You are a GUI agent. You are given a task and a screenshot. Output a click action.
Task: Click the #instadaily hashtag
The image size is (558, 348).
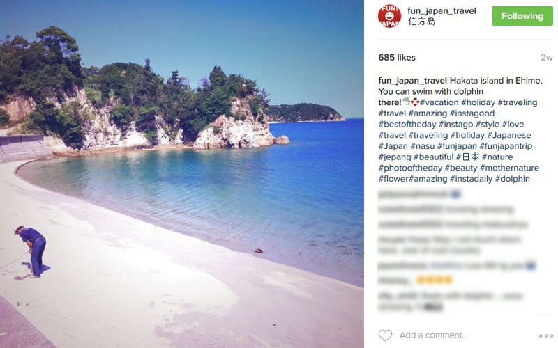pyautogui.click(x=471, y=179)
